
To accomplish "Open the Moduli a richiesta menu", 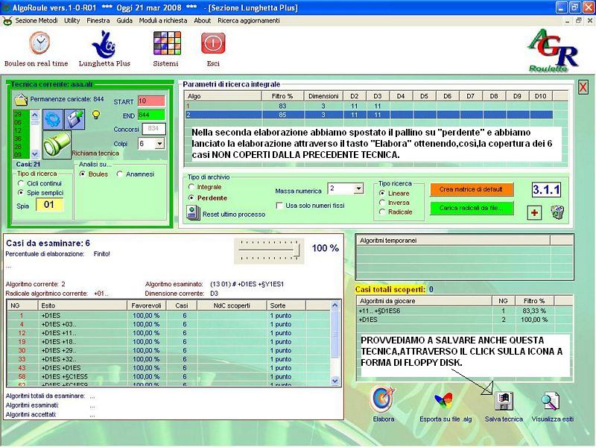I will [163, 21].
